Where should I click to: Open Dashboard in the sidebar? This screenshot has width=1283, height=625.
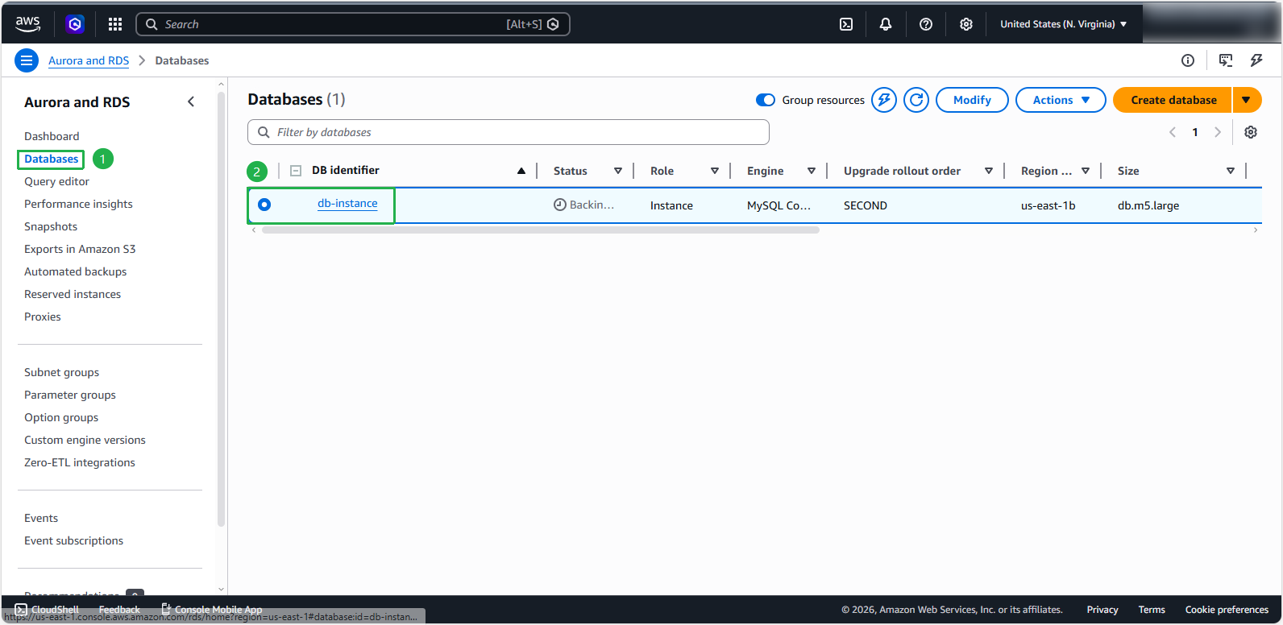tap(52, 136)
